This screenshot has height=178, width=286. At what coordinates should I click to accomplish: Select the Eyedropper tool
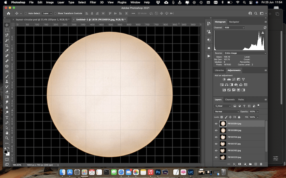tap(7, 51)
